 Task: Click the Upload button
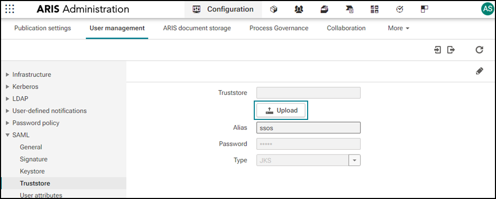pos(281,110)
